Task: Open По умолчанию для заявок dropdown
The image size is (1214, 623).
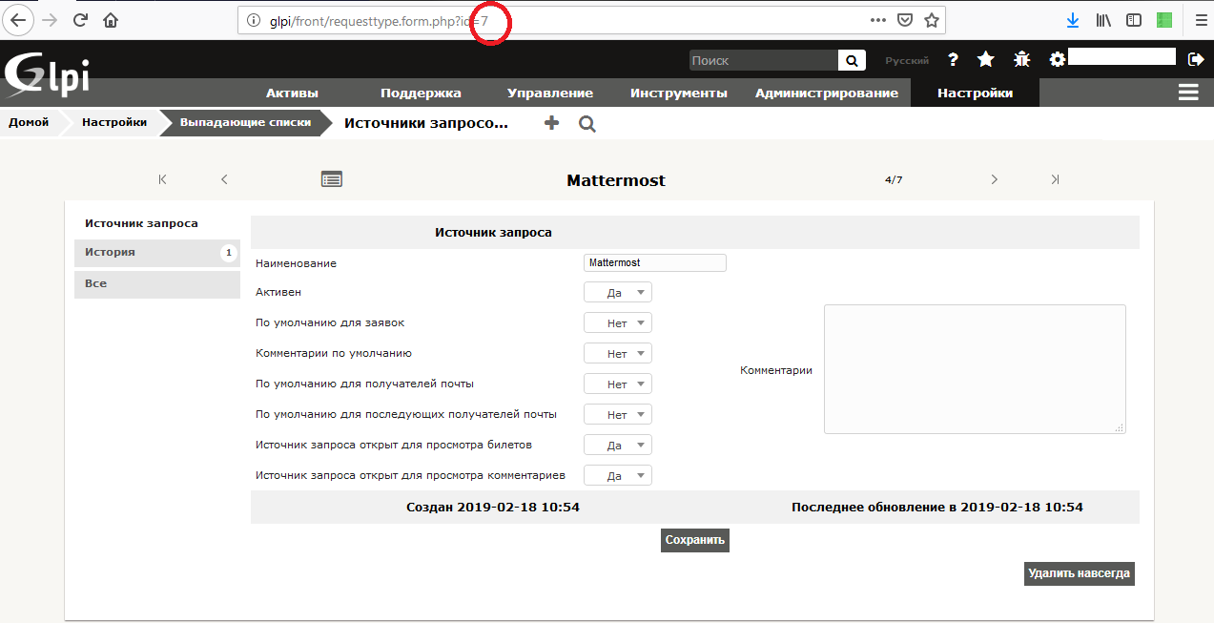Action: click(618, 323)
